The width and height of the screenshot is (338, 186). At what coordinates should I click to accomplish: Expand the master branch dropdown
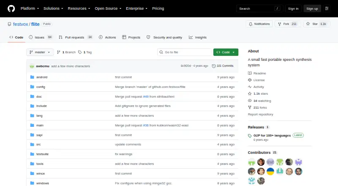[40, 52]
